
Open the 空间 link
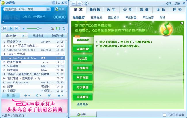[x=169, y=3]
